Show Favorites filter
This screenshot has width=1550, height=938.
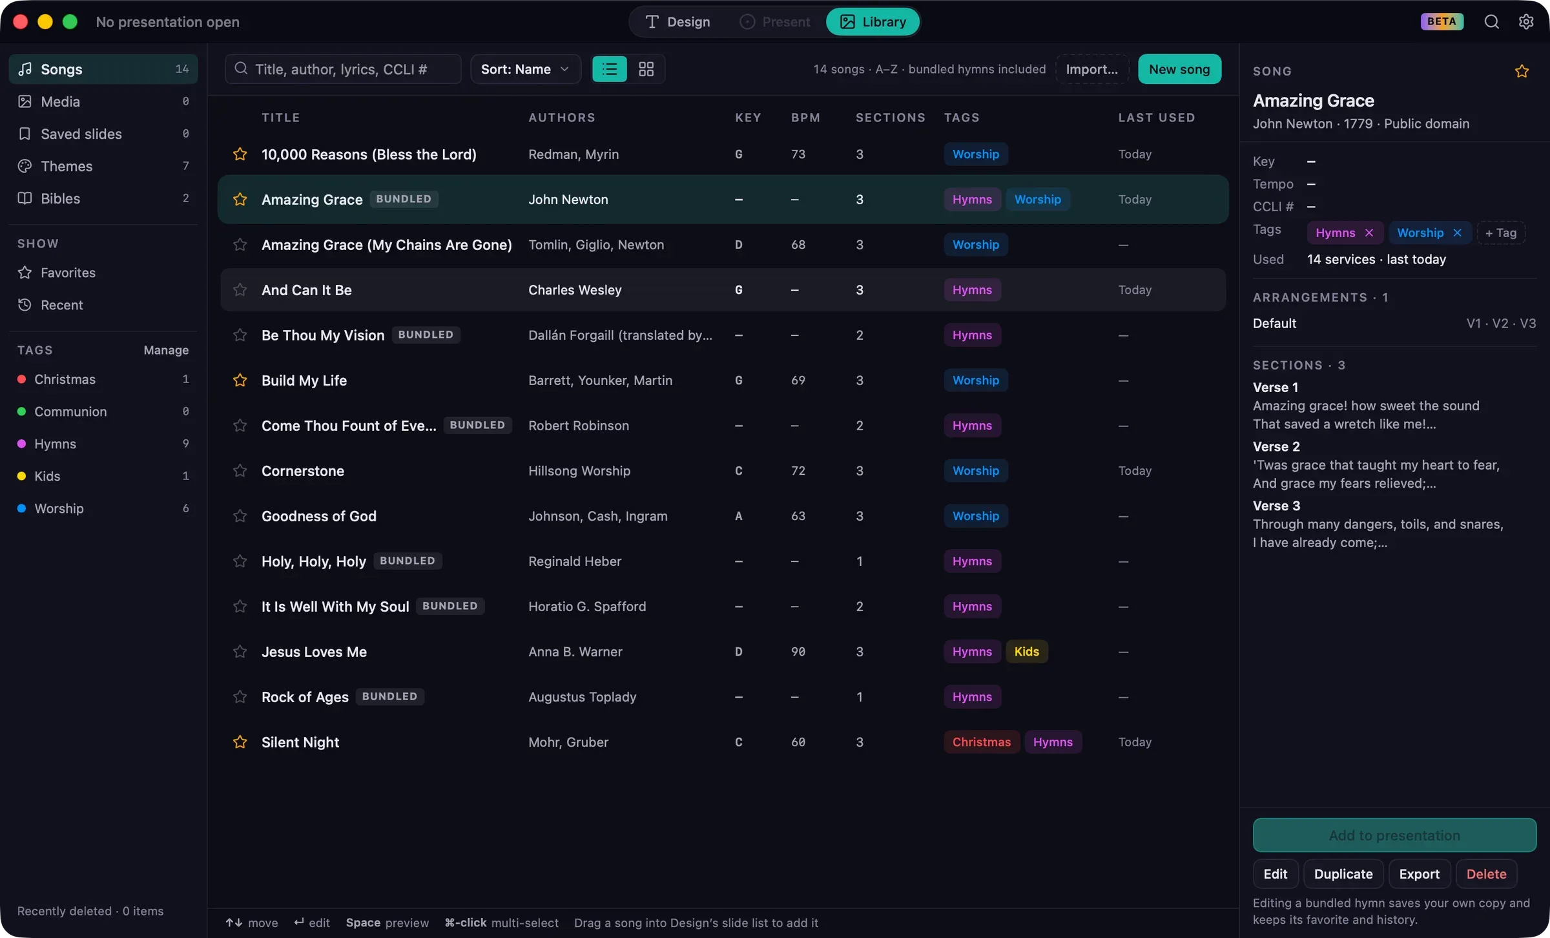click(103, 273)
